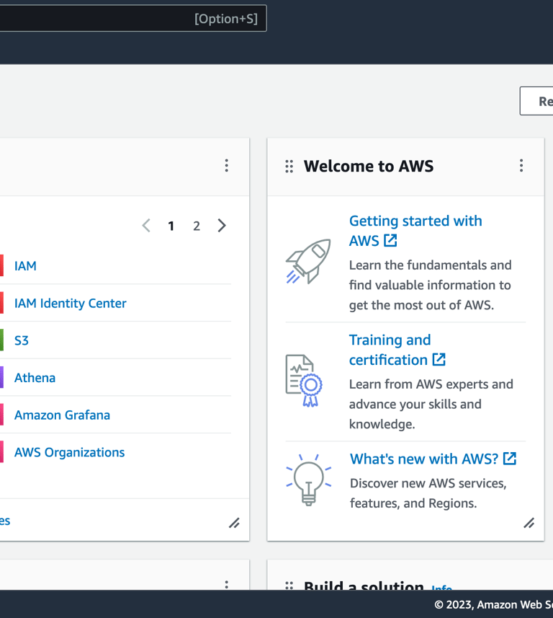Select page 2 of the services list

pos(196,226)
